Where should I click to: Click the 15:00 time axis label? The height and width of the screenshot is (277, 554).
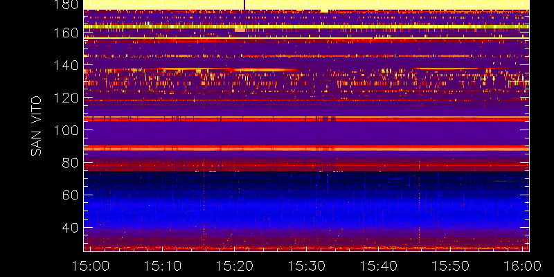click(x=90, y=266)
